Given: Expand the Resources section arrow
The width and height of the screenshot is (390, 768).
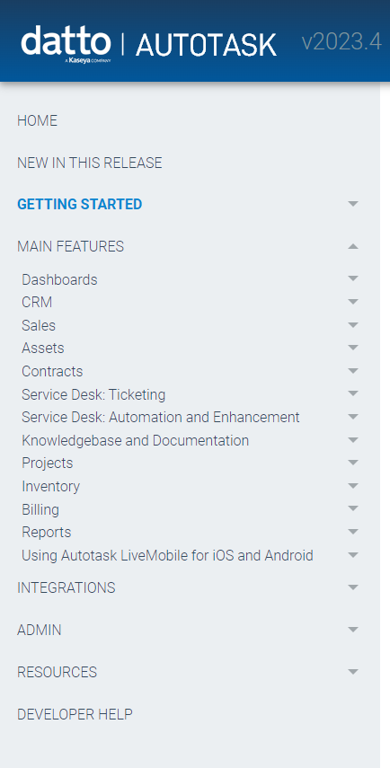Looking at the screenshot, I should (353, 672).
